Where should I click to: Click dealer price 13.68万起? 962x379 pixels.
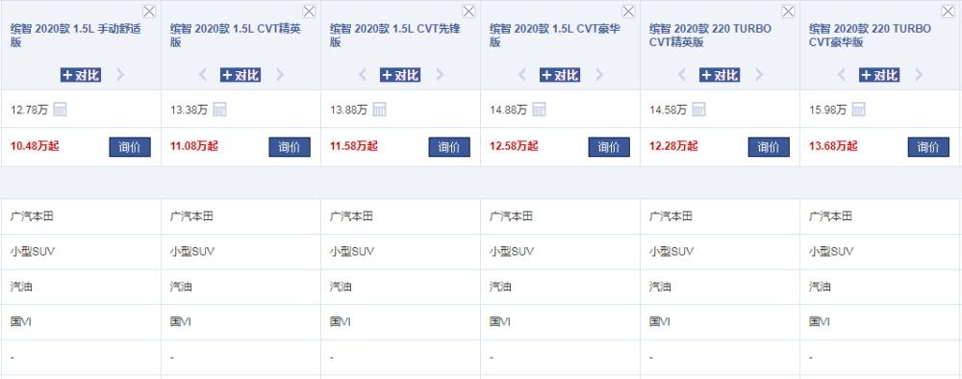834,146
